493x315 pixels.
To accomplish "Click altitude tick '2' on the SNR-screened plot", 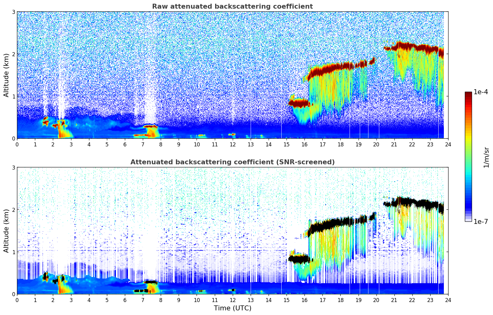I will coord(14,210).
